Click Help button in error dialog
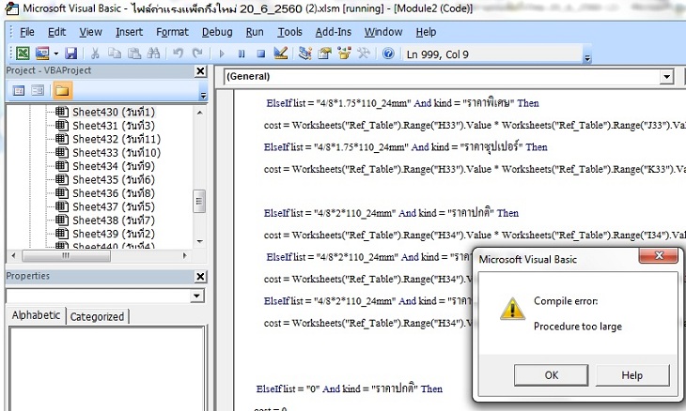686x411 pixels. (631, 375)
